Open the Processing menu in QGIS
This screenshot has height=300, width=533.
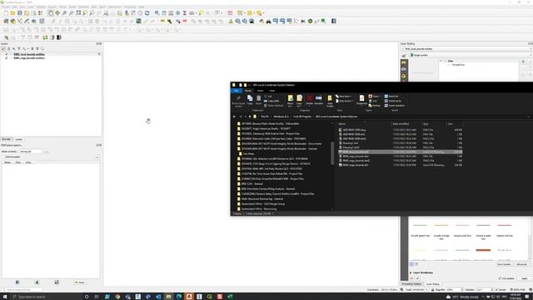[x=130, y=7]
